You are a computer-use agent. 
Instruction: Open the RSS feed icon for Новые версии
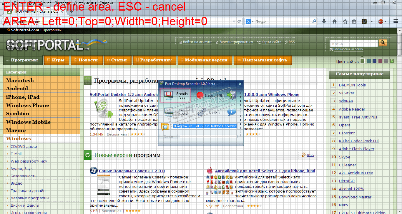pos(304,155)
